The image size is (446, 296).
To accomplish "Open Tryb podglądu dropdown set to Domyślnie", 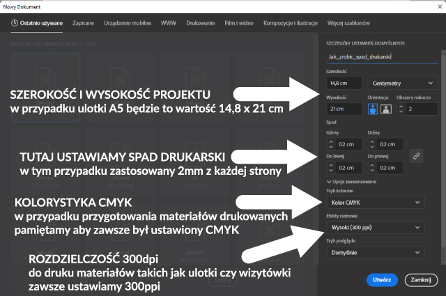I will pyautogui.click(x=374, y=252).
